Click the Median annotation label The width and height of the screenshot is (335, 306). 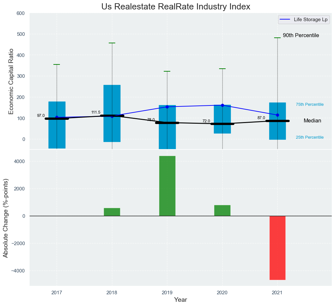tap(312, 121)
